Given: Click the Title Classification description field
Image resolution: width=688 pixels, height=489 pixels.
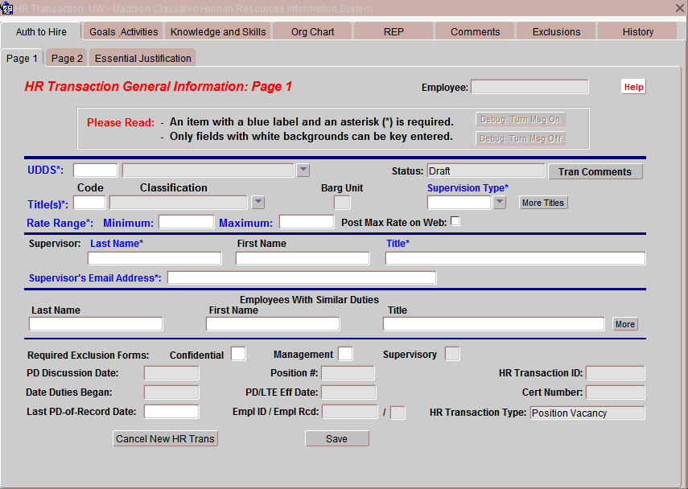Looking at the screenshot, I should click(179, 203).
